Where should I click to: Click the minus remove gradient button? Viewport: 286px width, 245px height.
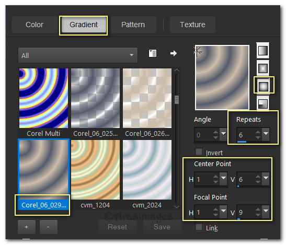click(x=48, y=227)
